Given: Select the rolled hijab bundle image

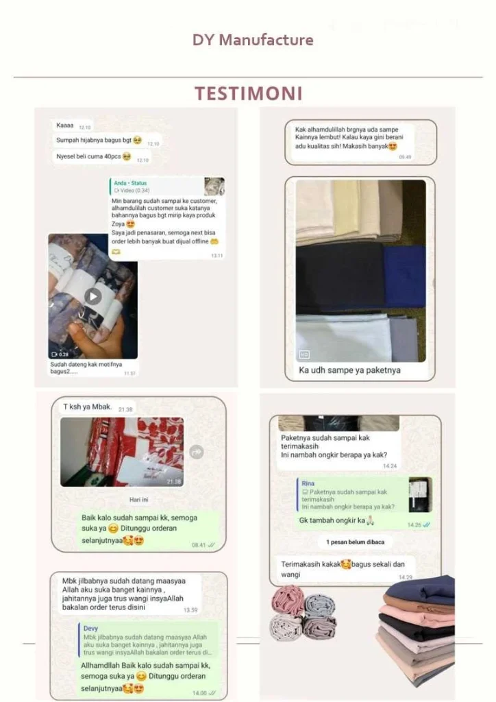Looking at the screenshot, I should coord(303,612).
